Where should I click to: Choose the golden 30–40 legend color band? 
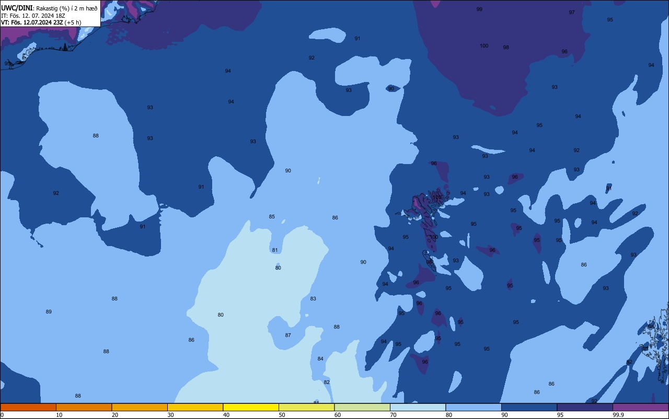point(195,407)
